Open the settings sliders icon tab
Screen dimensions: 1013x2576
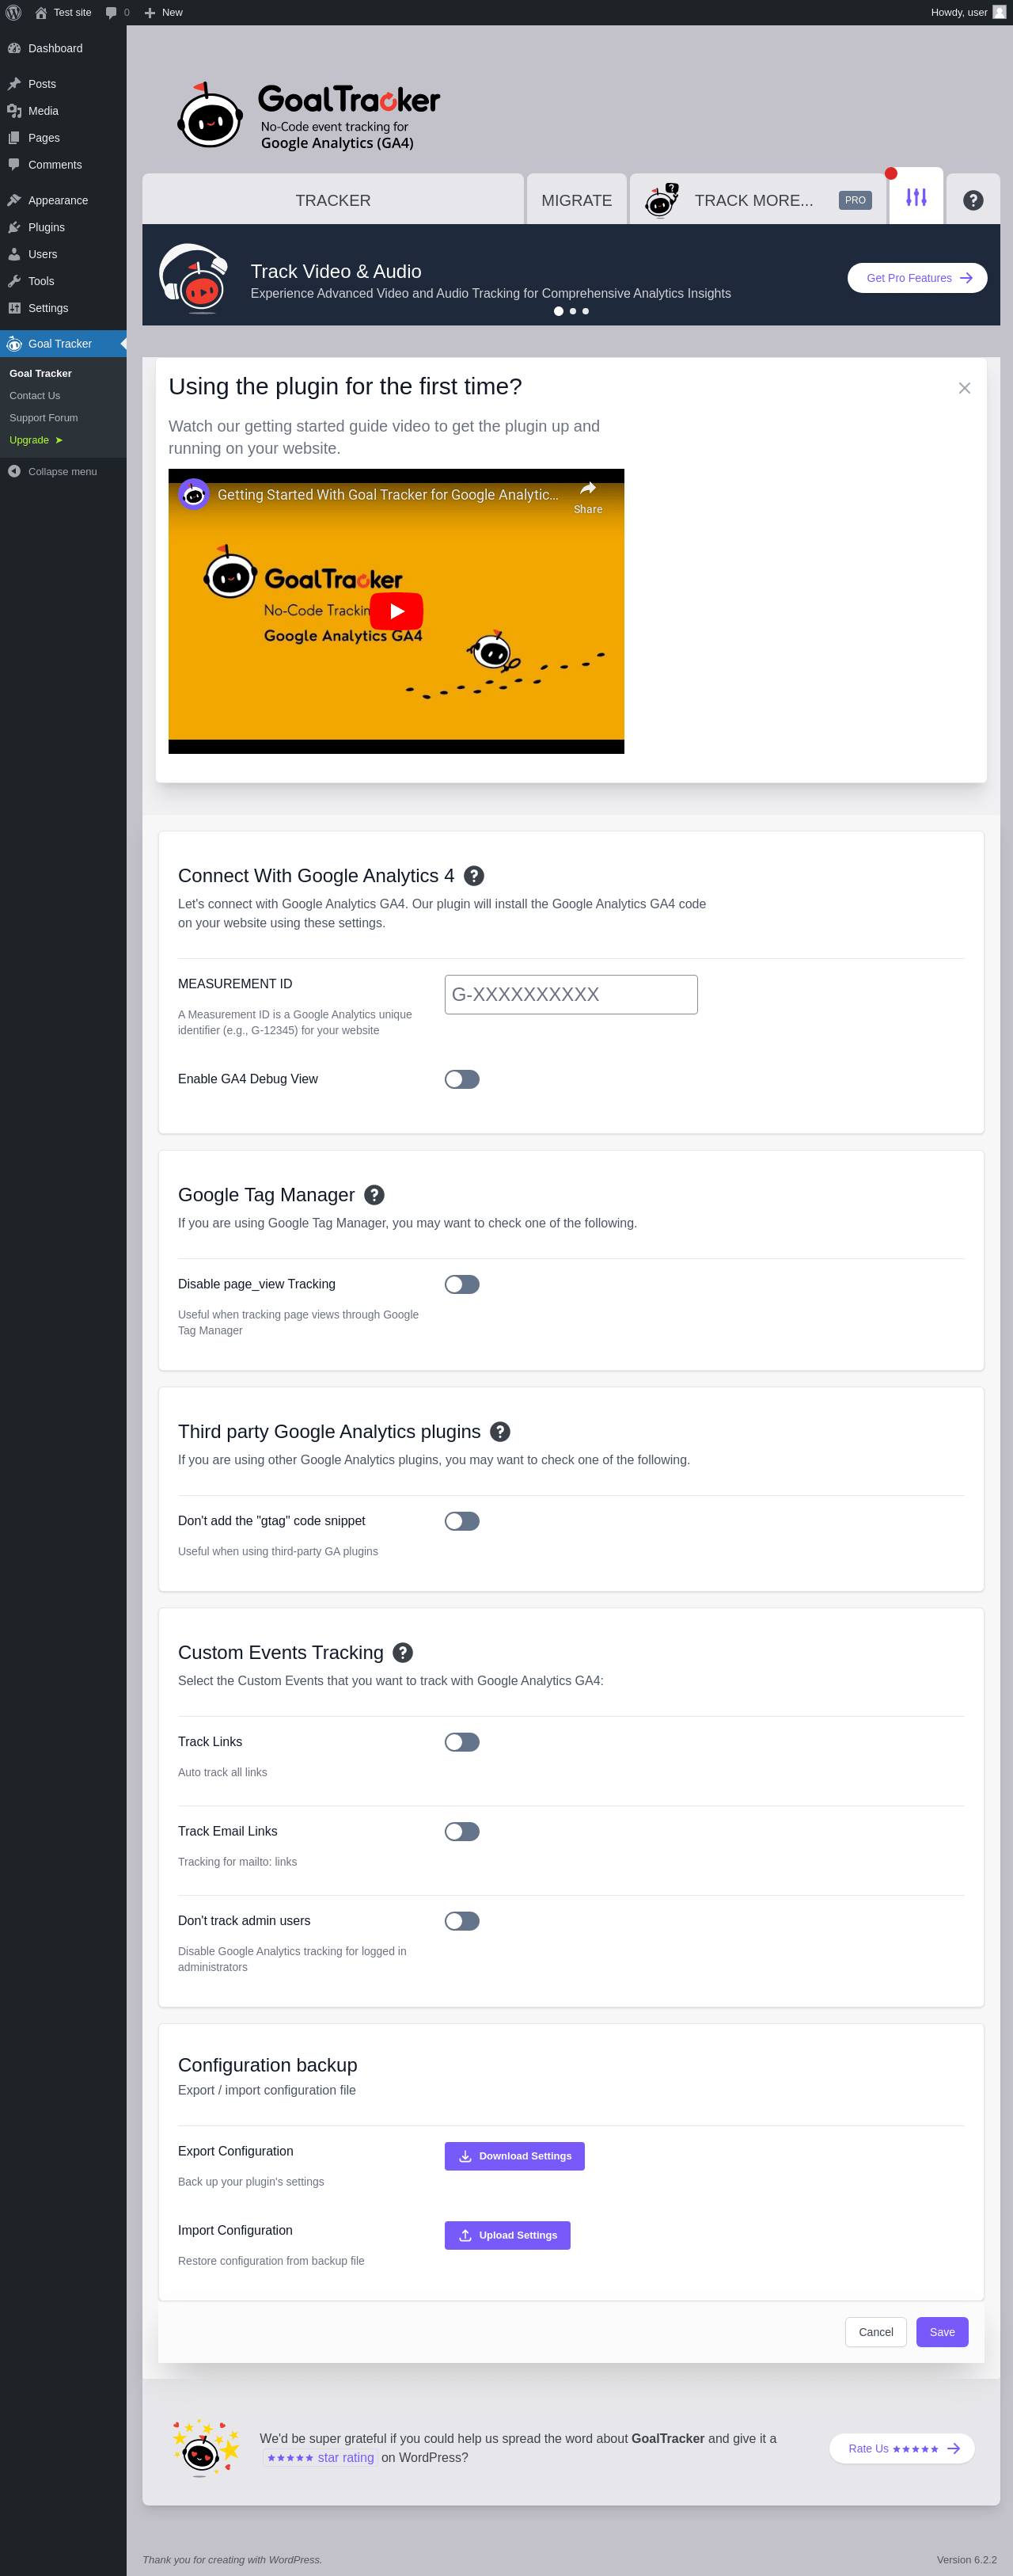coord(916,198)
